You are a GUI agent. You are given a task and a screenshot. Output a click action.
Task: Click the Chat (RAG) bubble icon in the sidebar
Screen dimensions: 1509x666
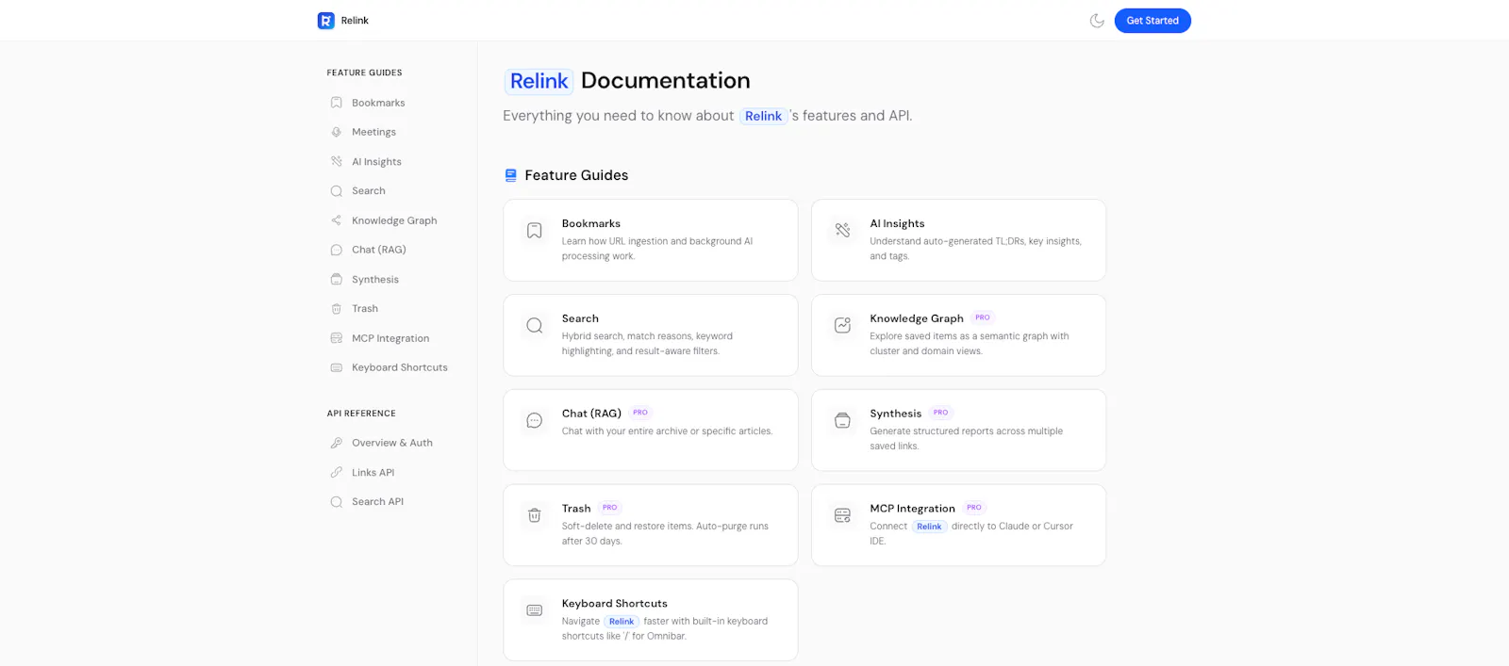click(x=337, y=250)
